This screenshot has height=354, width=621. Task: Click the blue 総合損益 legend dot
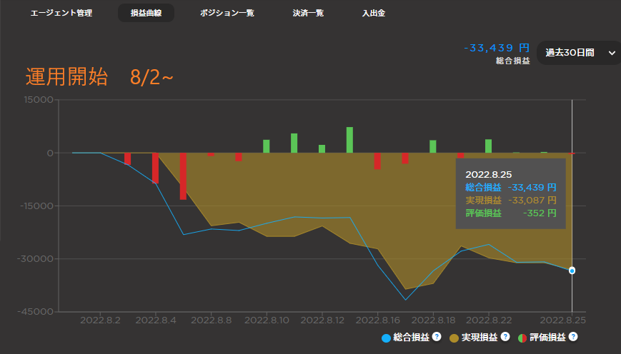click(386, 338)
